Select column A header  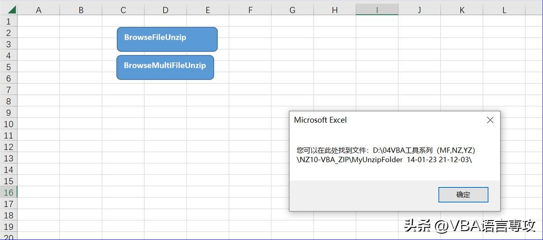point(38,10)
